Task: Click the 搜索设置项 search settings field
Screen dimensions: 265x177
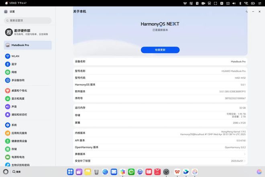Action: [x=28, y=21]
